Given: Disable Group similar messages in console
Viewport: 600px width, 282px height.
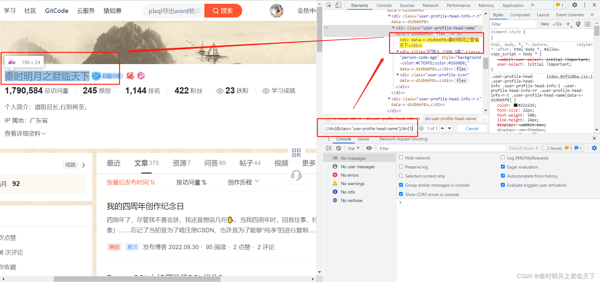Looking at the screenshot, I should click(x=401, y=185).
